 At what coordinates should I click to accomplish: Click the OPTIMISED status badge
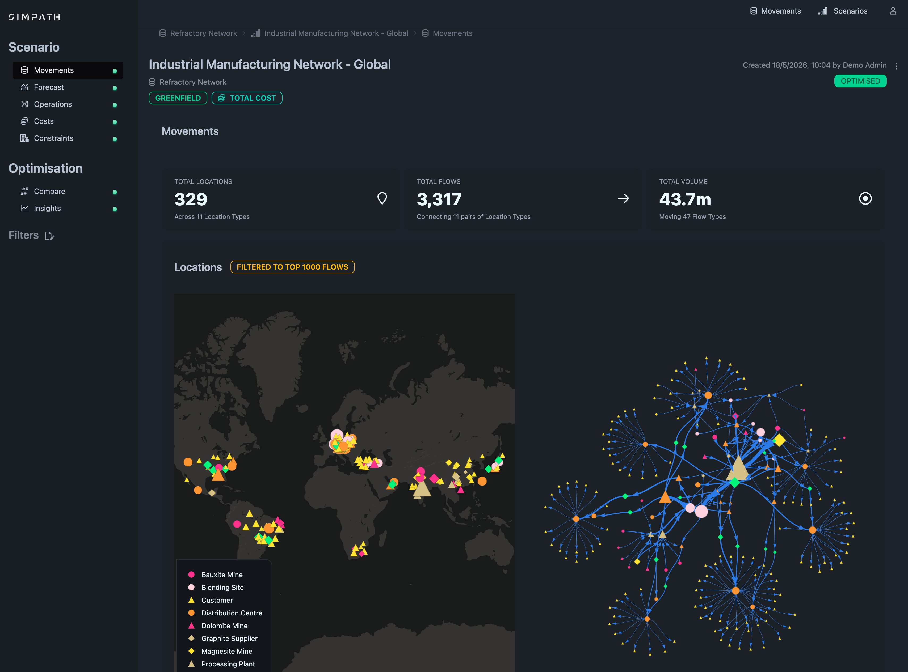pyautogui.click(x=860, y=81)
